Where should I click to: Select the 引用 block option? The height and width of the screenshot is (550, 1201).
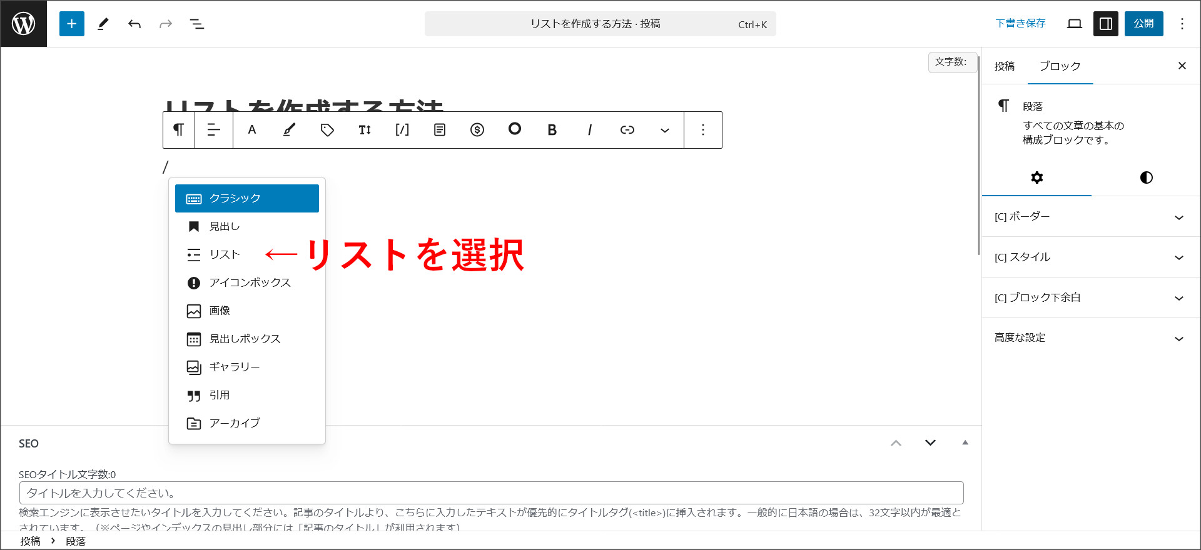[x=247, y=395]
